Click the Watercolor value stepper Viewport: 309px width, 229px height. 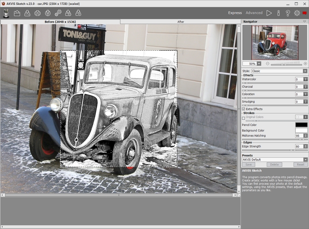point(305,79)
